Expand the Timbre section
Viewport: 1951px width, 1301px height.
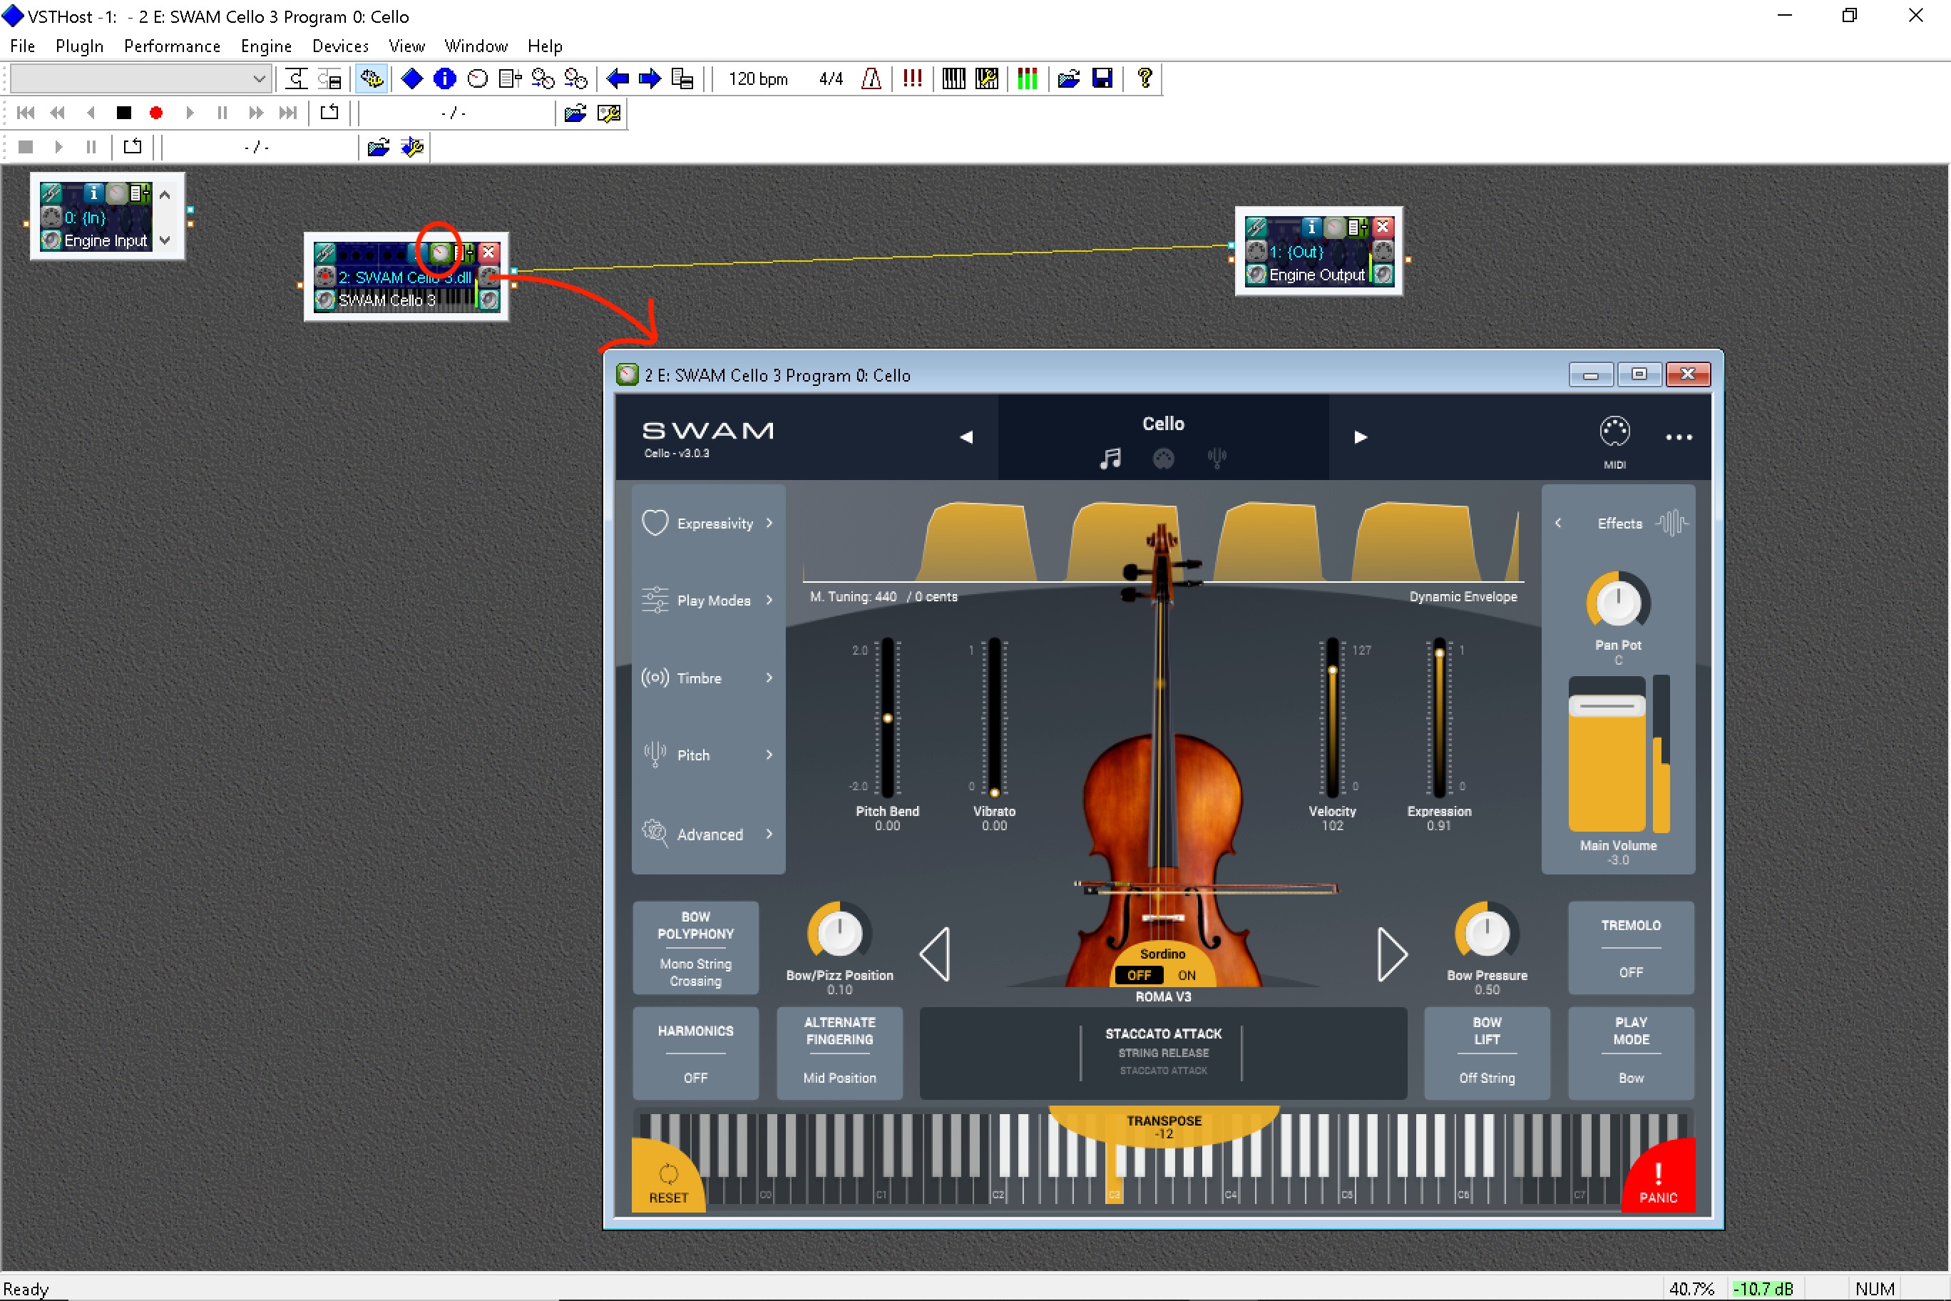click(708, 678)
